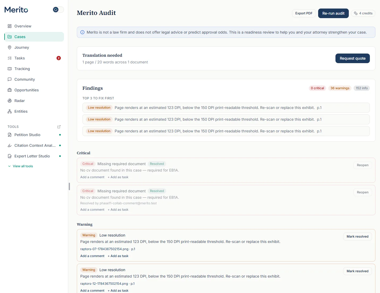Mark raptors-12 warning as resolved

357,271
